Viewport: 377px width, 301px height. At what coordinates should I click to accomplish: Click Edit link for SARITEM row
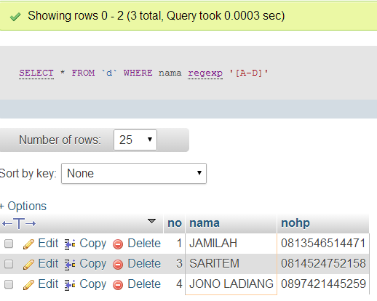48,263
